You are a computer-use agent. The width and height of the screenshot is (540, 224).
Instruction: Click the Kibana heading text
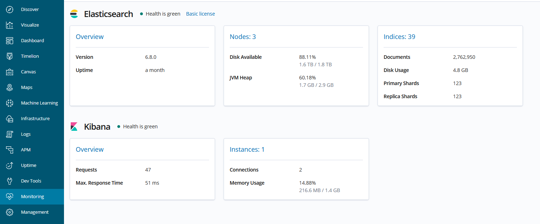tap(97, 127)
